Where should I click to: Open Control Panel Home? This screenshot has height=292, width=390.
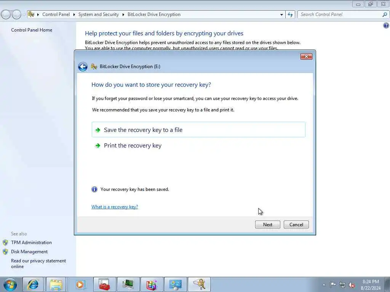pos(32,30)
